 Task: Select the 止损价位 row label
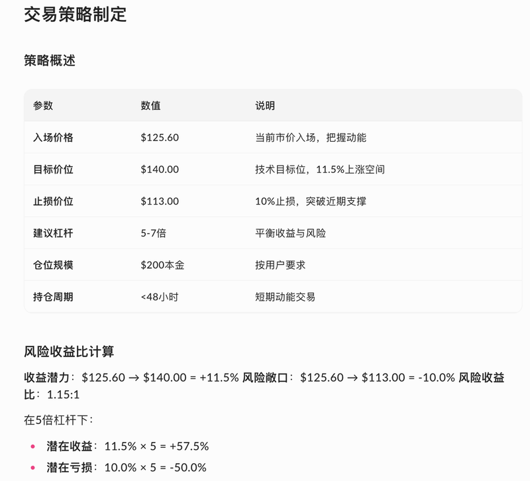[53, 201]
